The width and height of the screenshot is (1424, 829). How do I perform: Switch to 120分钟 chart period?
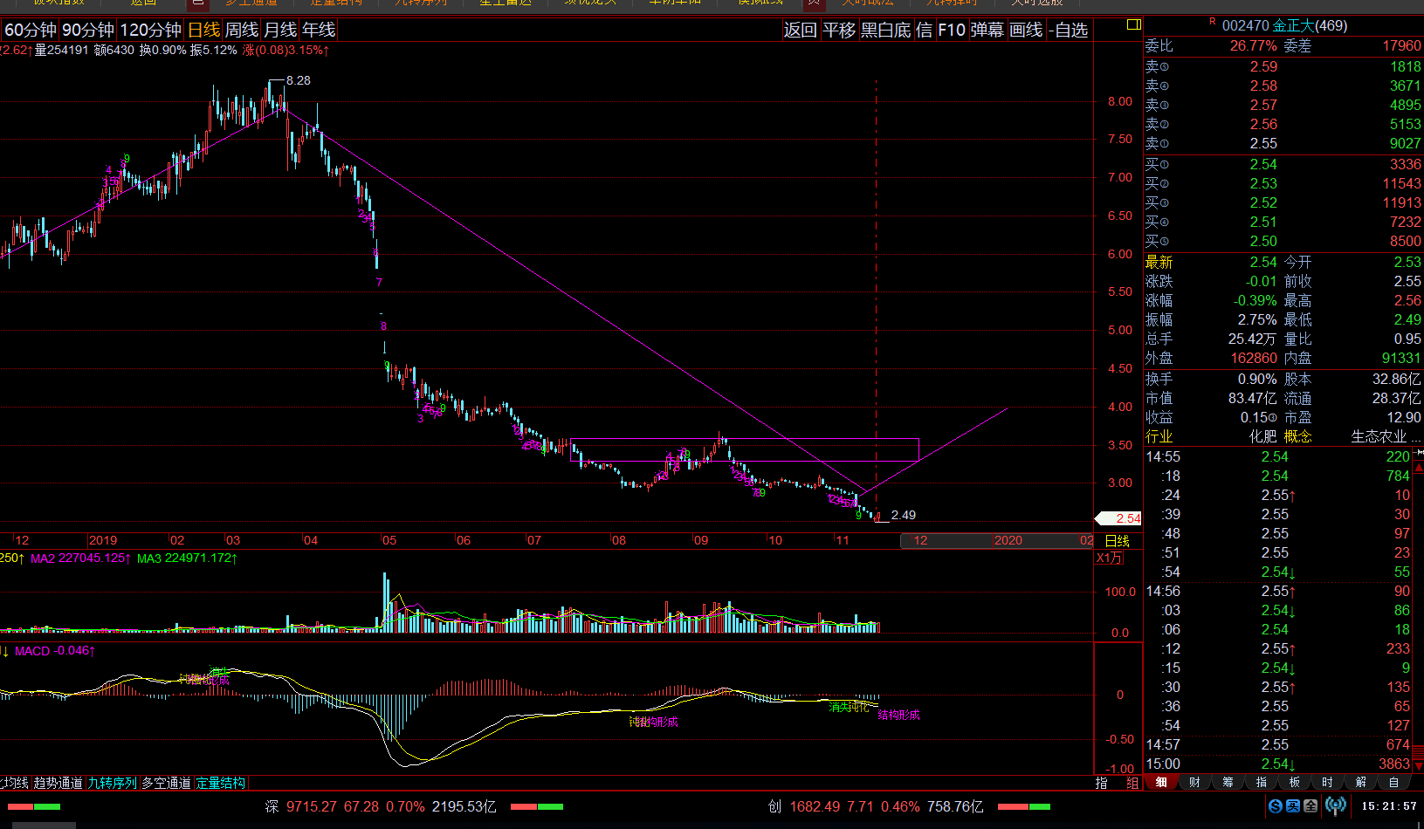click(151, 30)
